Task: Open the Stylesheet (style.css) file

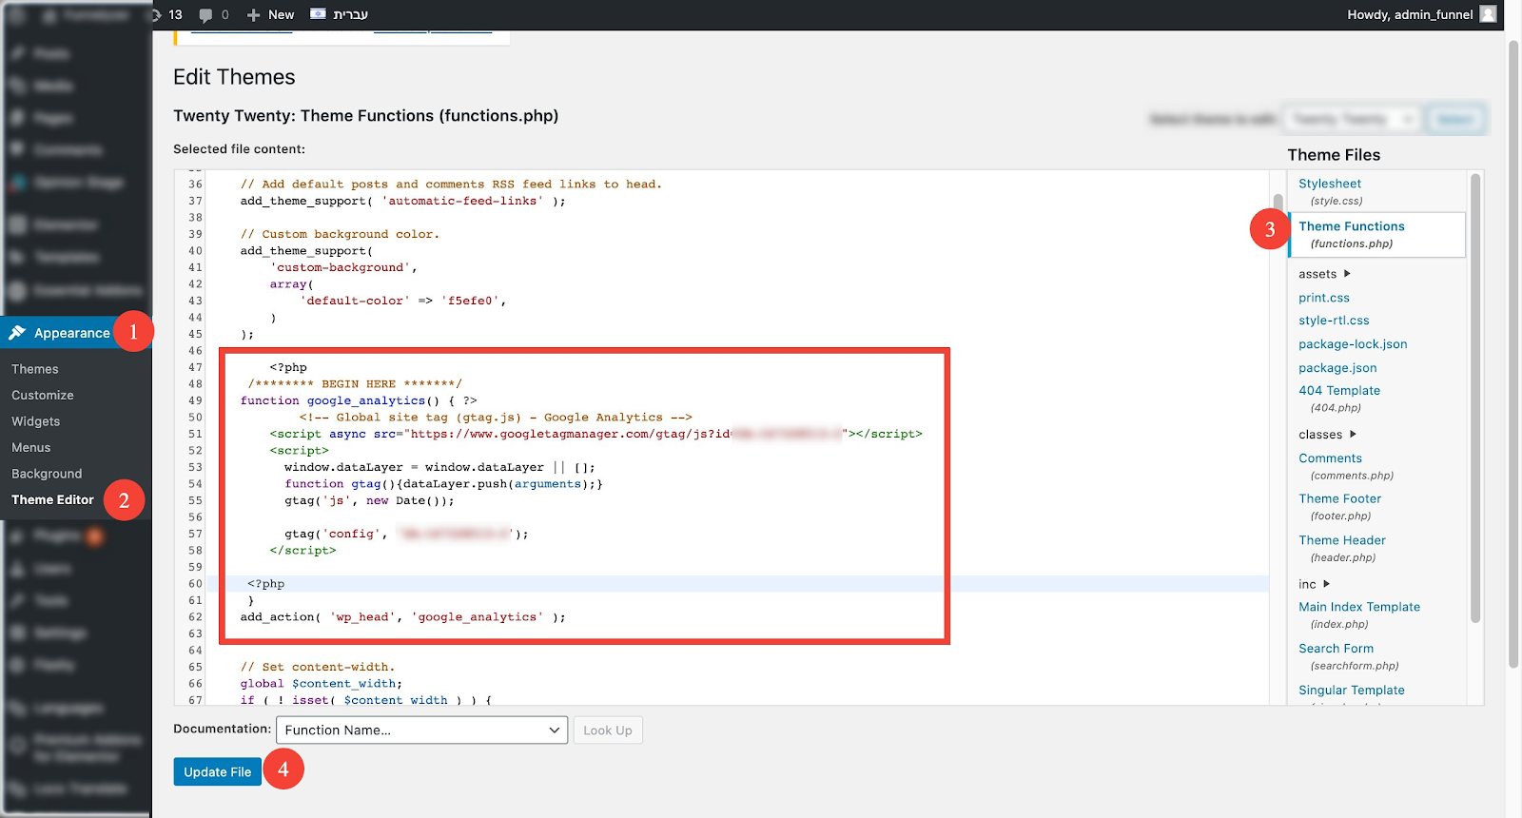Action: tap(1330, 184)
